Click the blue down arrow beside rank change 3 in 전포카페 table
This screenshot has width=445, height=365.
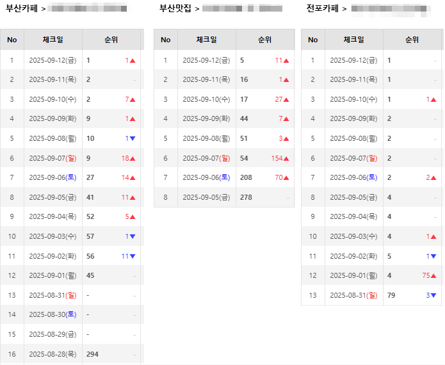point(433,296)
